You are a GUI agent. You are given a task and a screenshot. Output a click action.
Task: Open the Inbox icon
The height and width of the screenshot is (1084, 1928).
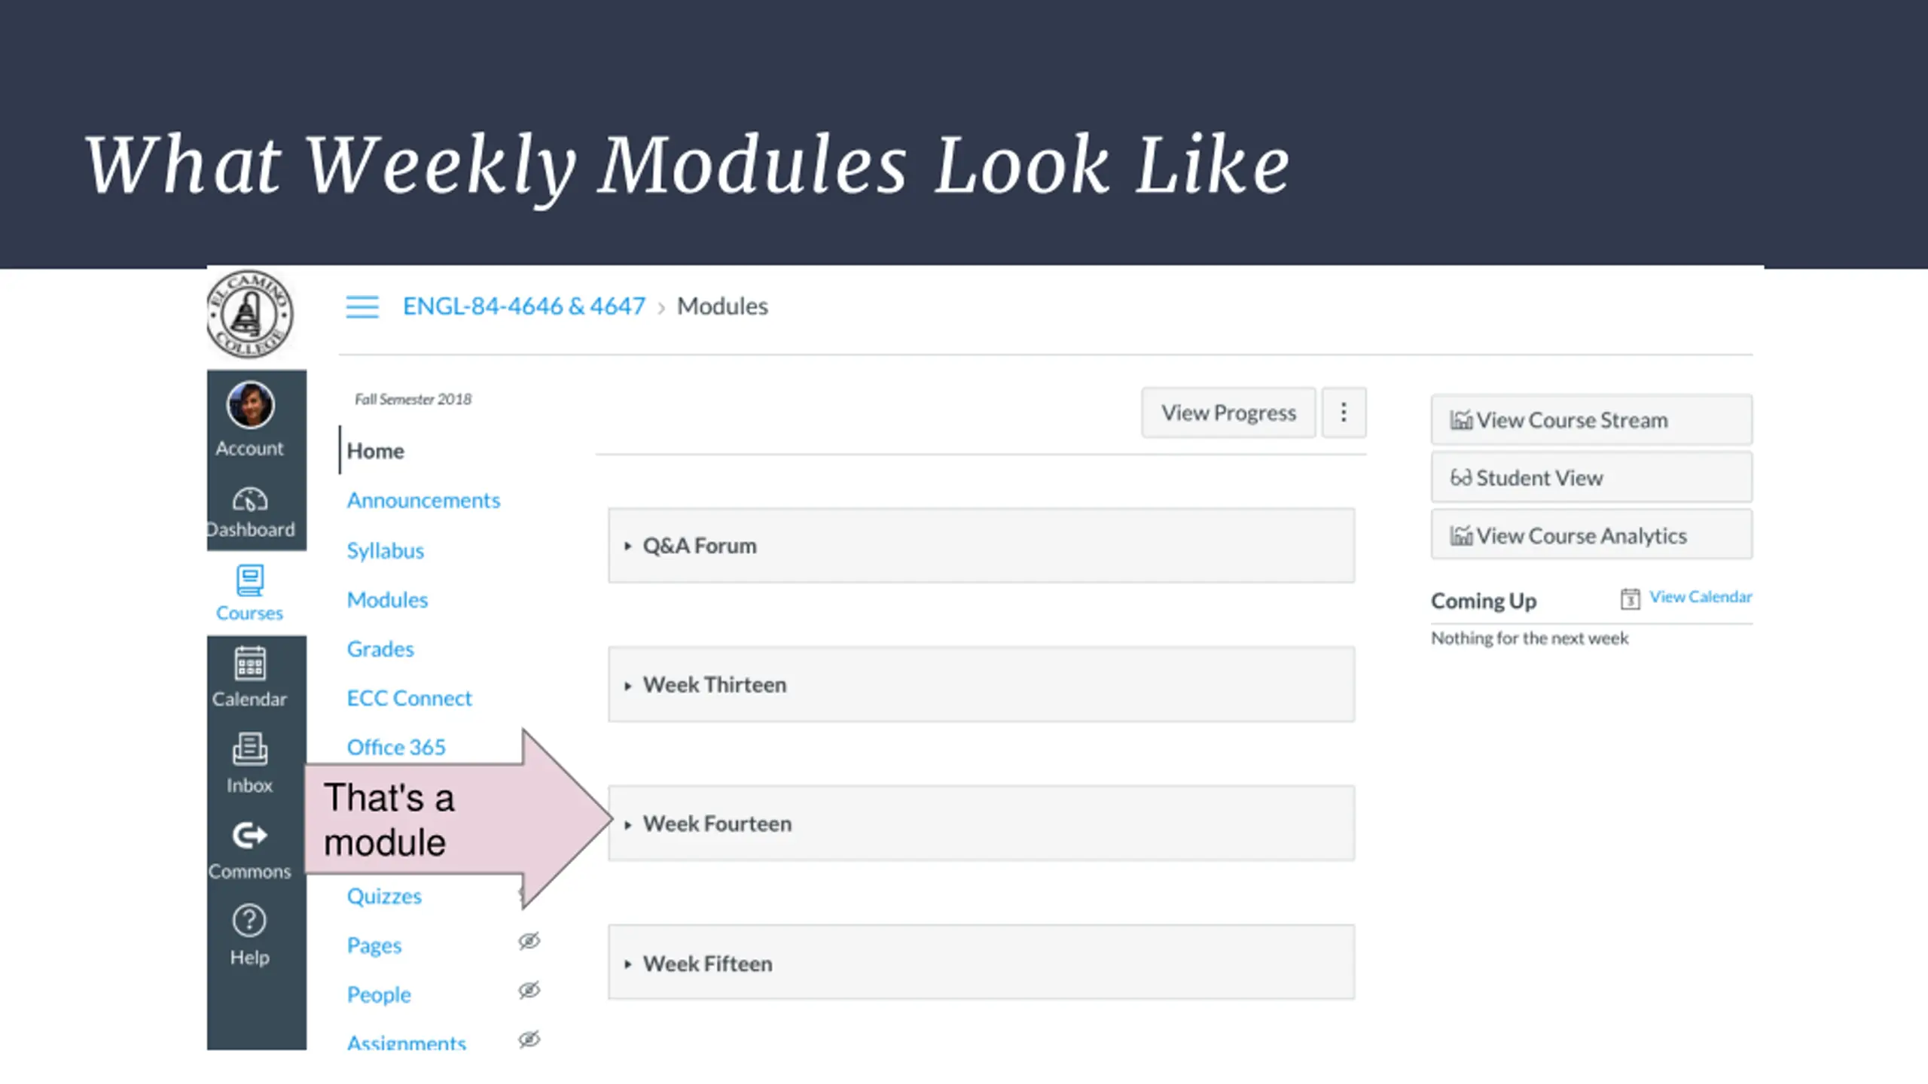coord(250,750)
